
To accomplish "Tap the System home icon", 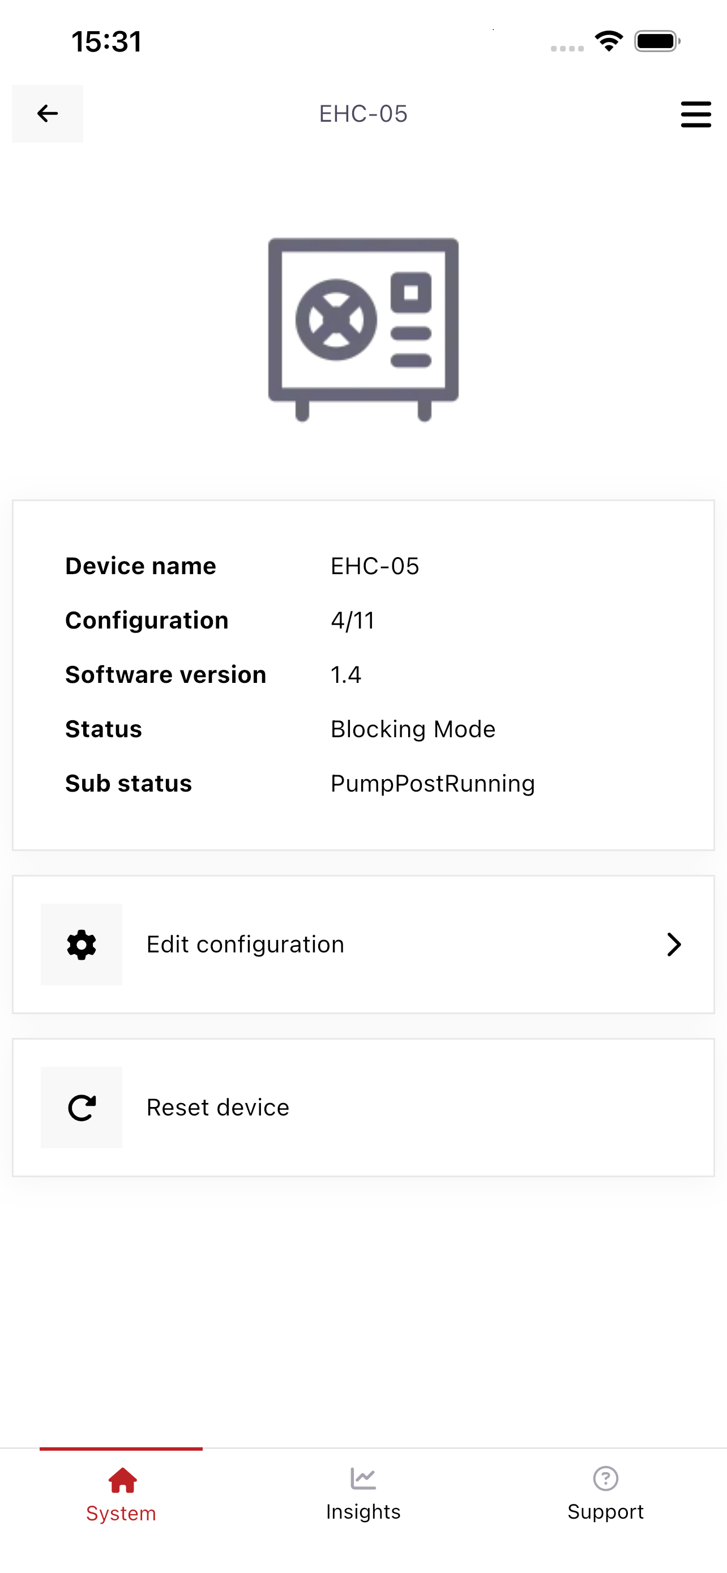I will pos(122,1480).
